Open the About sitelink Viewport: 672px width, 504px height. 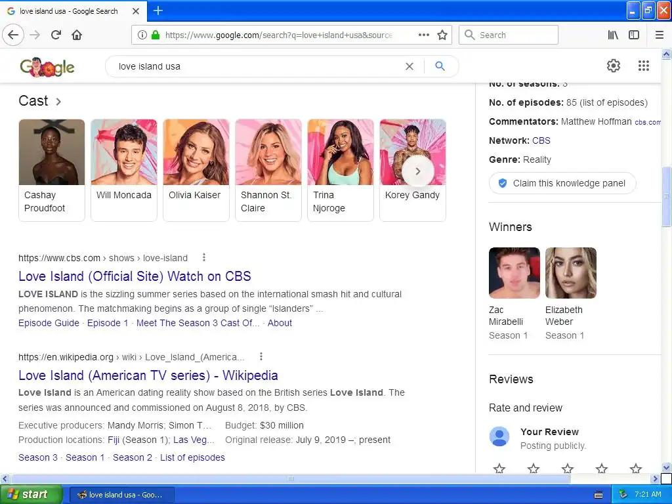click(280, 323)
